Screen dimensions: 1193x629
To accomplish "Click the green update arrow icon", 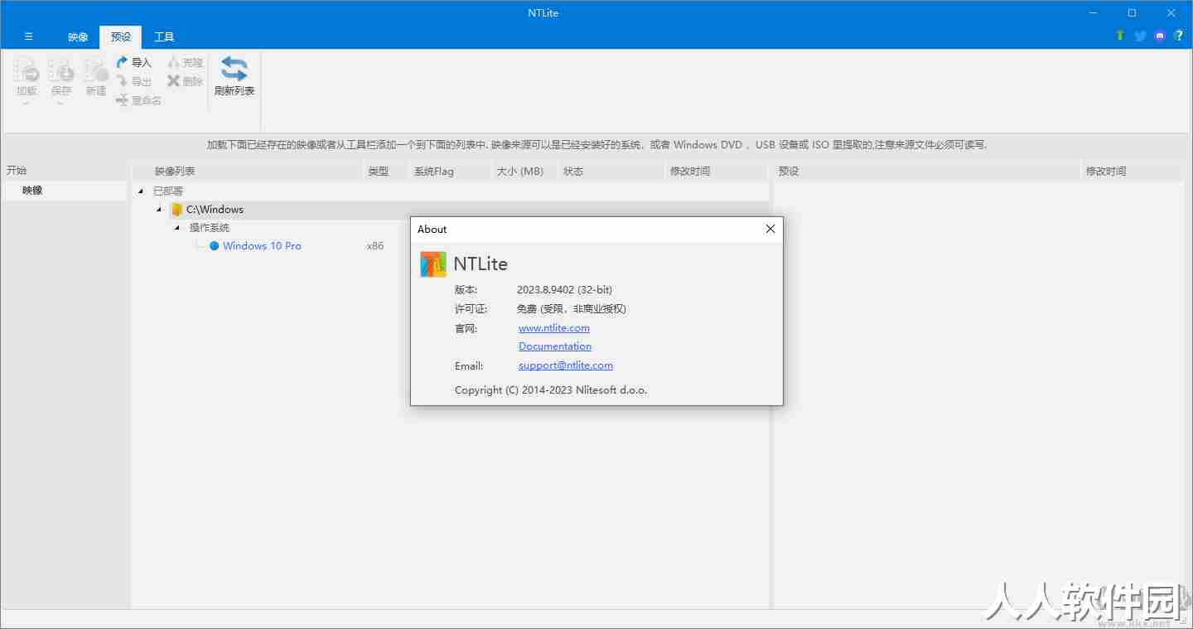I will (1120, 36).
